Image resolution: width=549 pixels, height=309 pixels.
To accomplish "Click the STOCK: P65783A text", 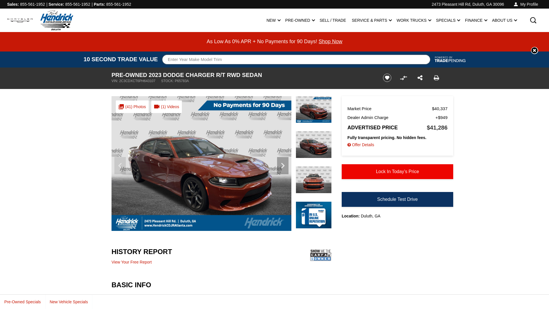I will [x=175, y=81].
